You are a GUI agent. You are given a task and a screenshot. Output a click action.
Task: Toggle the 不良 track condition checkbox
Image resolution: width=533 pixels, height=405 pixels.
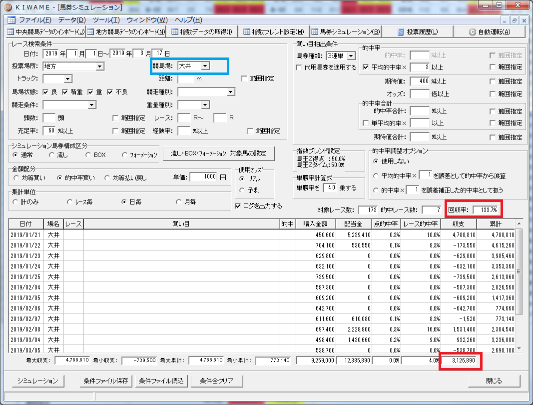pyautogui.click(x=110, y=92)
